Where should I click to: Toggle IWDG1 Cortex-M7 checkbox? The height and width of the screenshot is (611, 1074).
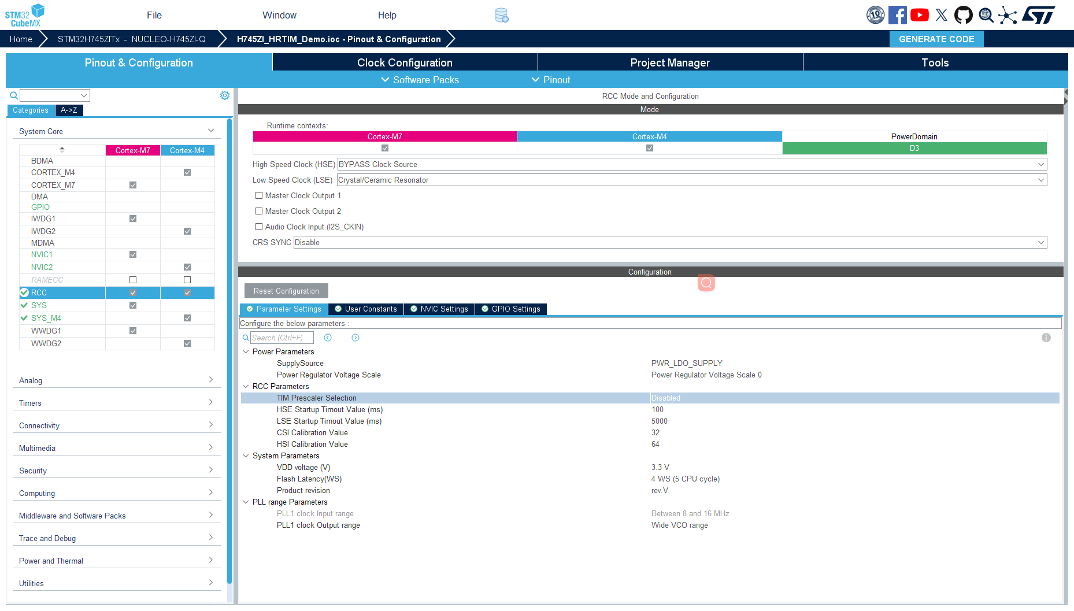click(133, 219)
